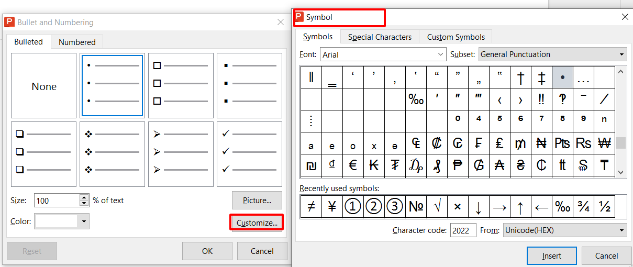Click the Character code input field
Screen dimensions: 633x267
pos(463,230)
